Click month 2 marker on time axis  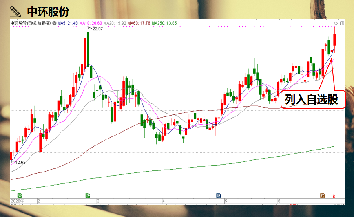click(x=39, y=201)
